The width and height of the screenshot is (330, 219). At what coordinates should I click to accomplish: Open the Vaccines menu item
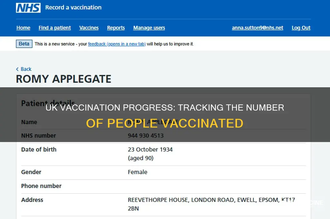pos(89,28)
